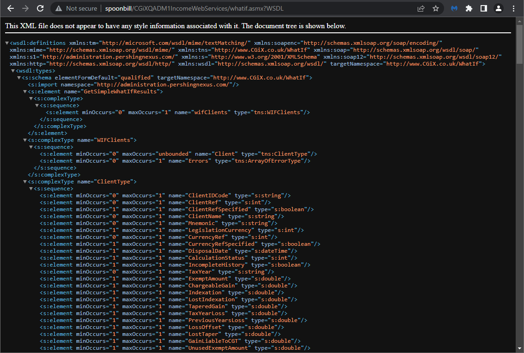The height and width of the screenshot is (353, 524).
Task: Toggle the browser side panel
Action: 483,8
